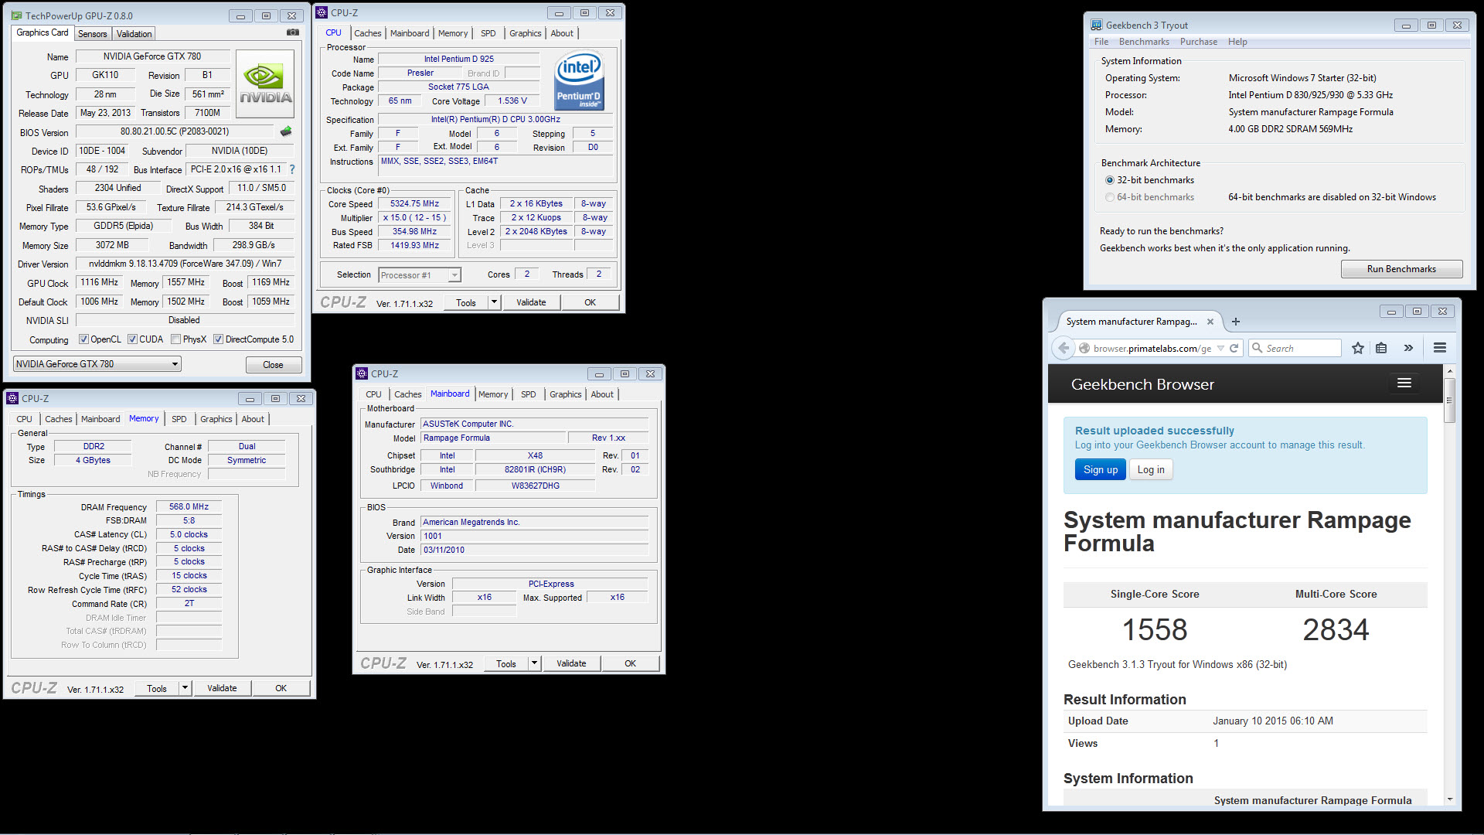Click the TechPowerUp GPU-Z title bar icon
This screenshot has width=1484, height=835.
point(18,15)
